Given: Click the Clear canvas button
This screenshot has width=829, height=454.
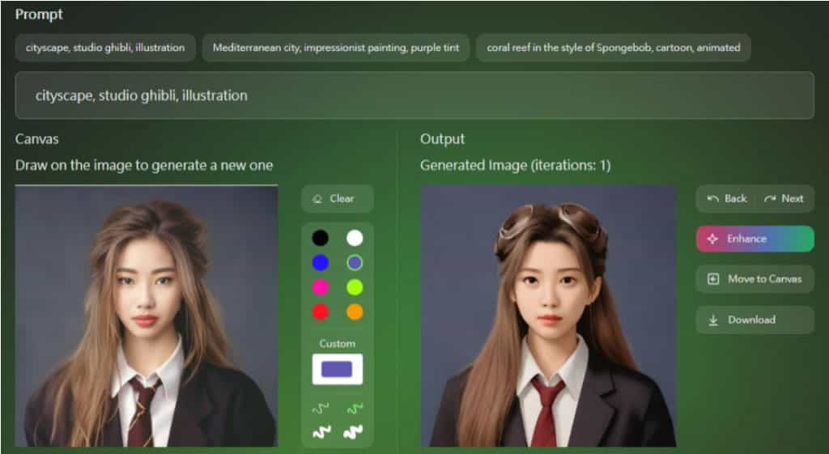Looking at the screenshot, I should (337, 198).
